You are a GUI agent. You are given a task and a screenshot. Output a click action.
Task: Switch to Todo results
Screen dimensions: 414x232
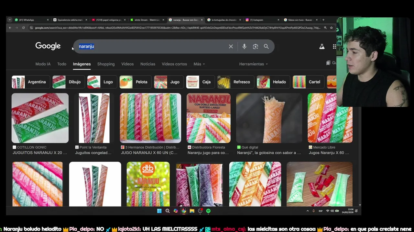(62, 64)
